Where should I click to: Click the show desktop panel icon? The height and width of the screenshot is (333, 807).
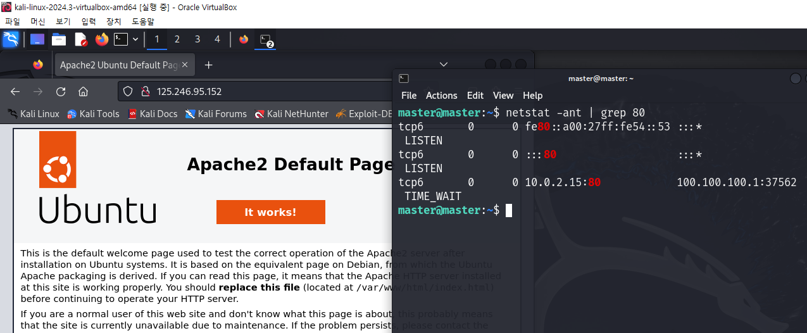(37, 39)
